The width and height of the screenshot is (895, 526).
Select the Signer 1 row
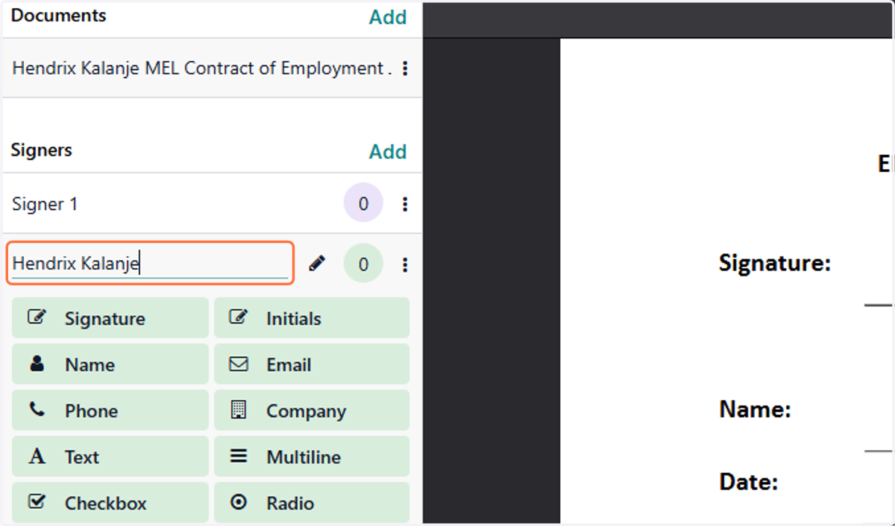tap(211, 204)
